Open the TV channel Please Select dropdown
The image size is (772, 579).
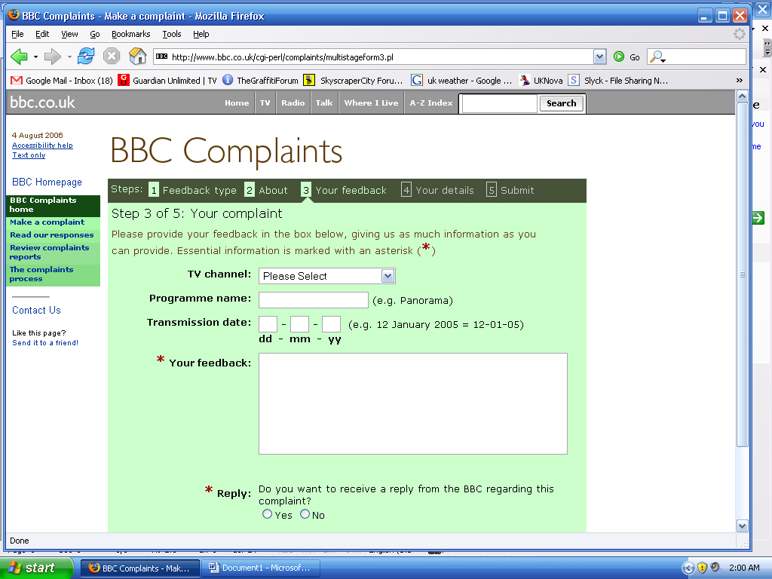tap(326, 276)
